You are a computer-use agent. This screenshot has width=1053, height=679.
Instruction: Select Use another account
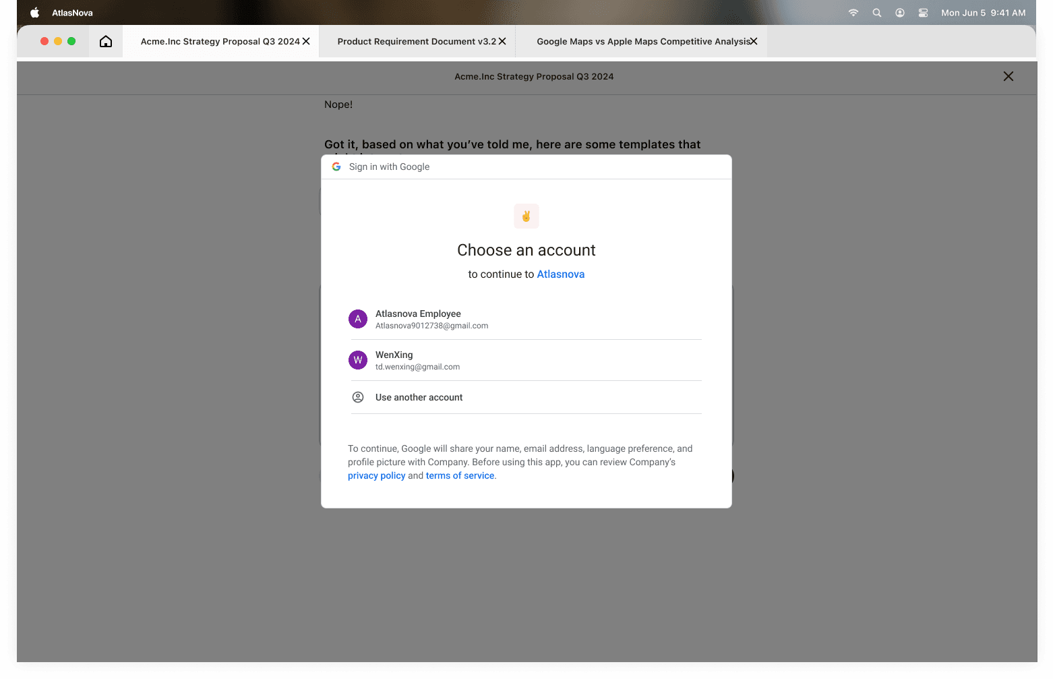pyautogui.click(x=526, y=397)
